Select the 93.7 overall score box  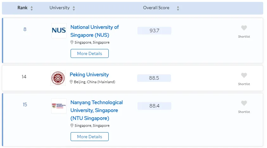pos(154,31)
